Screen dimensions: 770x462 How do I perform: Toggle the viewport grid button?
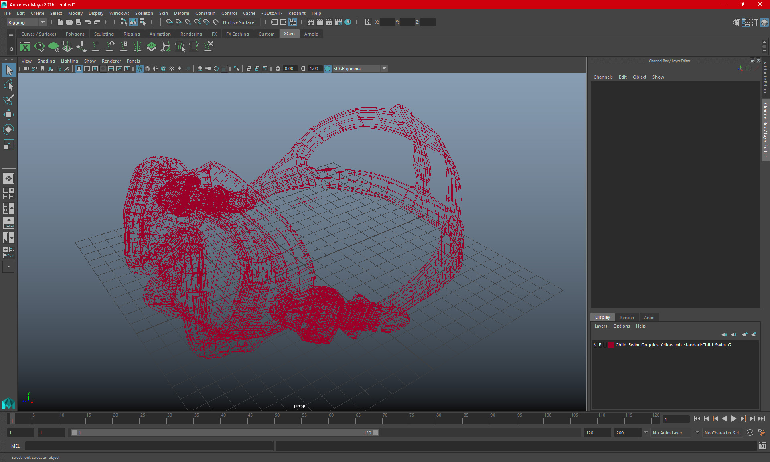(79, 69)
